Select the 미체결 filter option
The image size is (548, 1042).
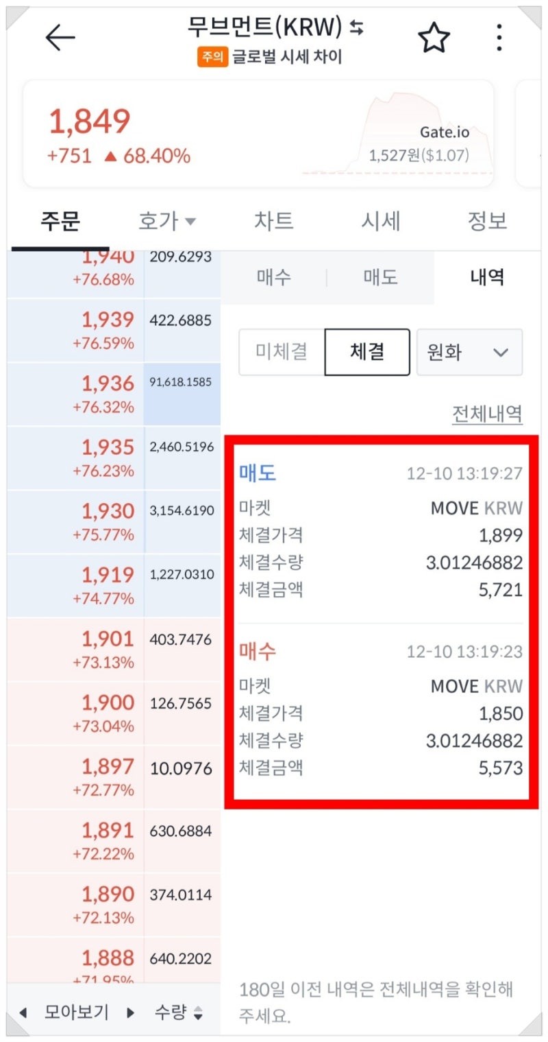coord(281,352)
